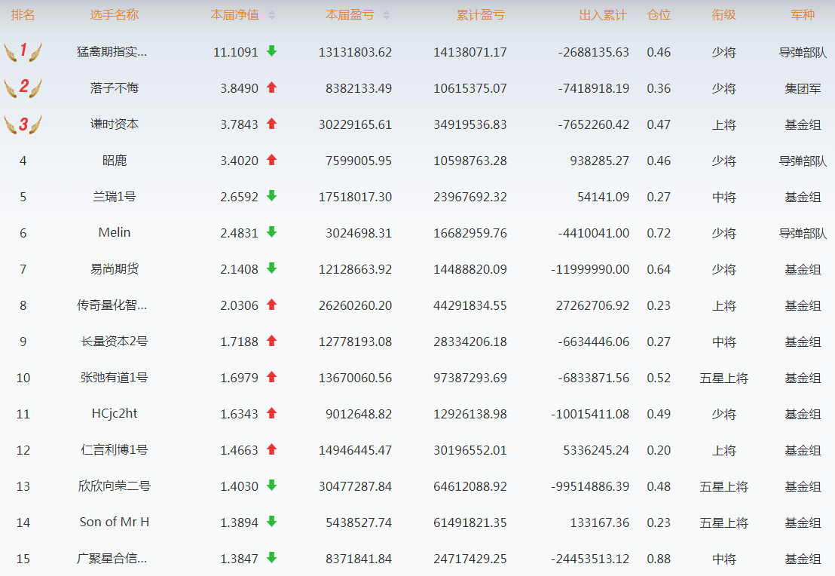Image resolution: width=835 pixels, height=576 pixels.
Task: Select 五星上将 rank in 张弛有道1号 row
Action: click(x=723, y=378)
